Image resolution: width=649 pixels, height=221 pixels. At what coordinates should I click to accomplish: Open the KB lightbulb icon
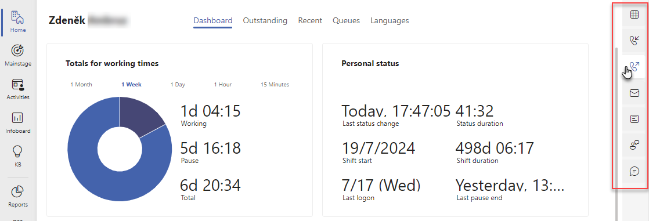click(18, 151)
